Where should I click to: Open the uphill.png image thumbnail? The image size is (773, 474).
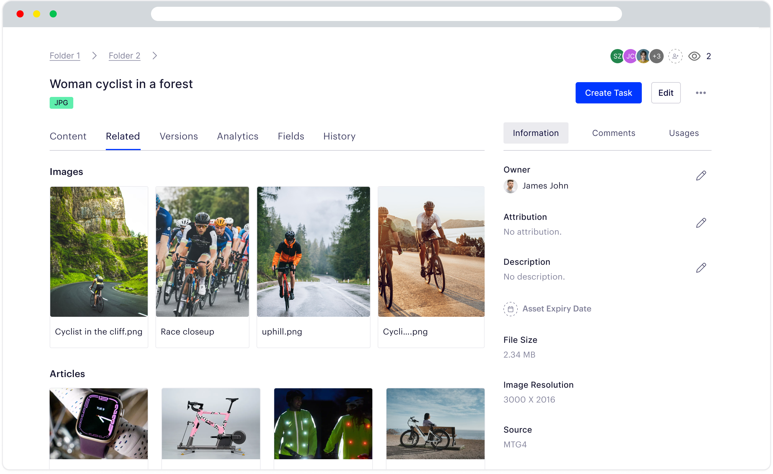coord(314,251)
